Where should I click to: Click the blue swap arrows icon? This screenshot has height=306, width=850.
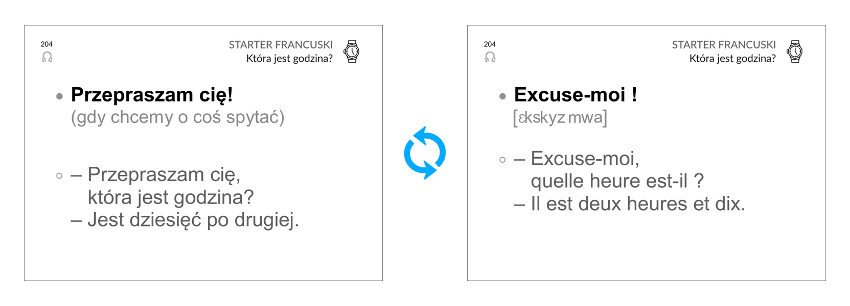(425, 153)
